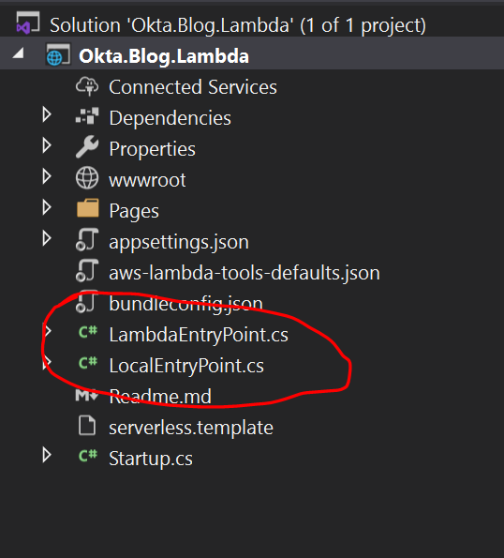Click the Pages folder icon

click(x=88, y=208)
